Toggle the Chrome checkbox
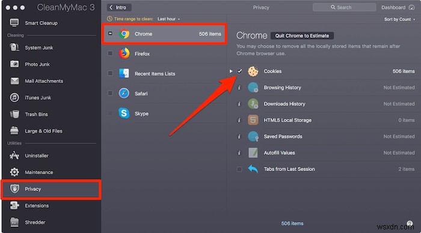 (x=110, y=33)
